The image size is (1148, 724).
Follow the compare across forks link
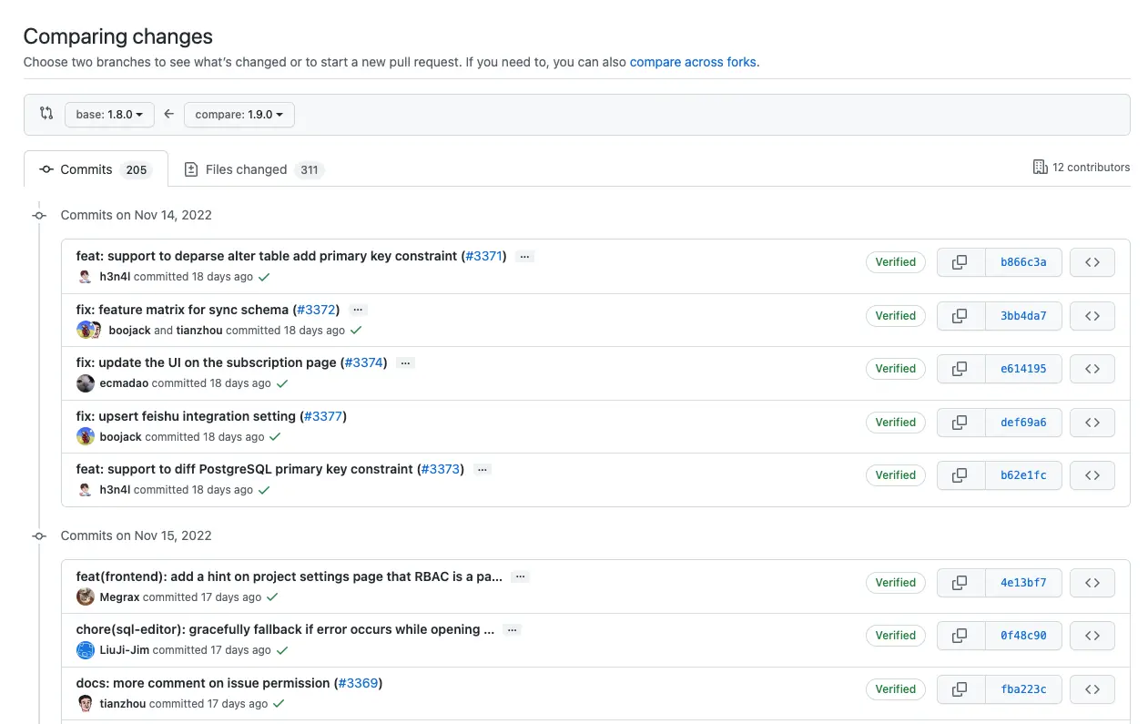(x=692, y=62)
